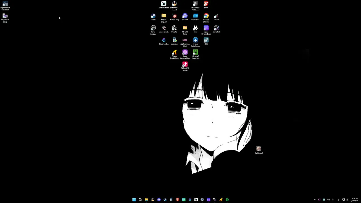Open the Elgato Camera Hub desktop shortcut
Viewport: 361px width, 203px height.
tap(185, 54)
